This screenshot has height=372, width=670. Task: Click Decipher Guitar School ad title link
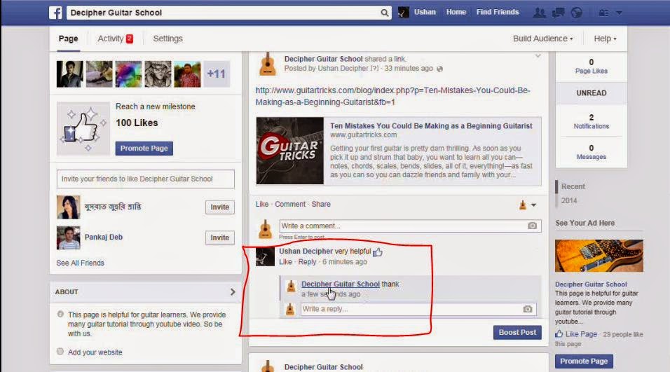coord(591,284)
